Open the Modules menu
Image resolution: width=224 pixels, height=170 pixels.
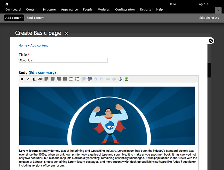(x=104, y=10)
